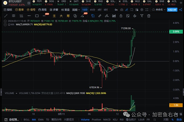The width and height of the screenshot is (184, 122).
Task: Toggle the TD overlay indicator
Action: click(x=48, y=120)
